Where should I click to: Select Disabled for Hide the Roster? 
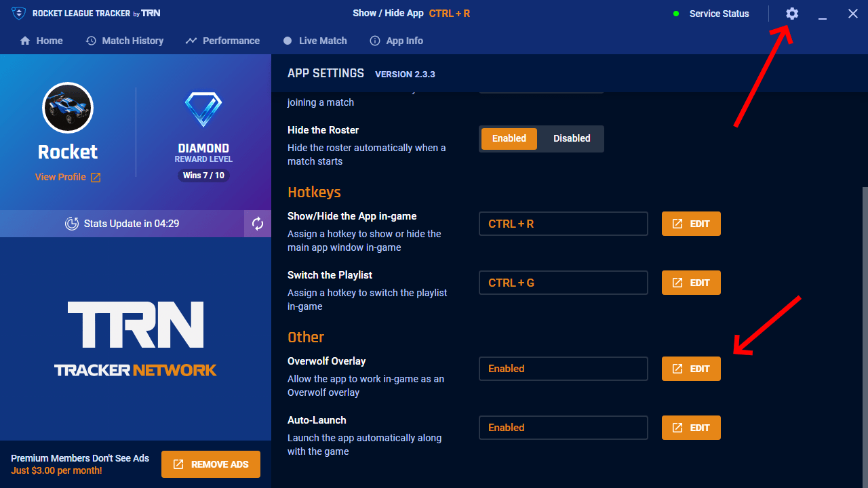tap(572, 138)
